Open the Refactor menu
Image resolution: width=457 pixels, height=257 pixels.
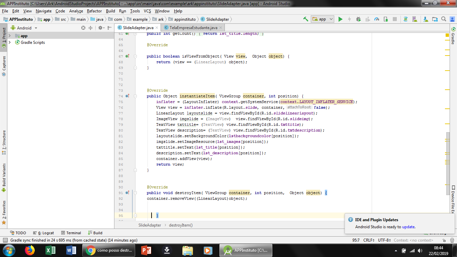pos(94,11)
